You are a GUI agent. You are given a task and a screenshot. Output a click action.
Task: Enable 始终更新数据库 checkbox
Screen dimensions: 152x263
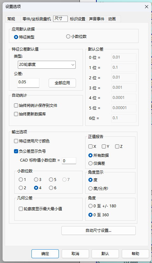coord(30,114)
